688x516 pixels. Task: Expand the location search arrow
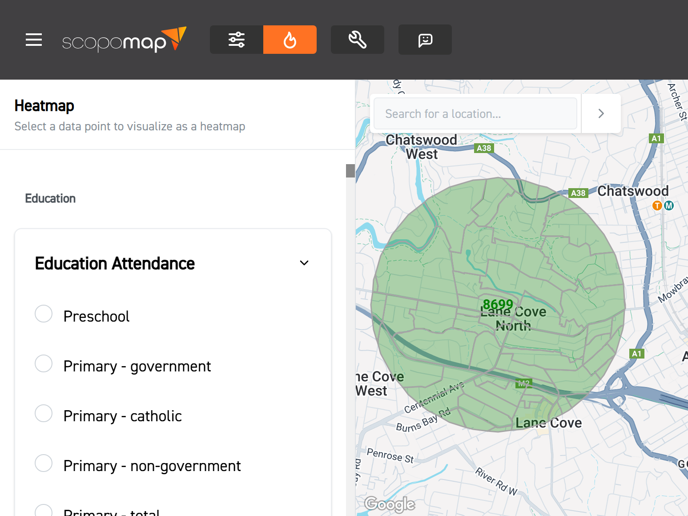pyautogui.click(x=601, y=114)
